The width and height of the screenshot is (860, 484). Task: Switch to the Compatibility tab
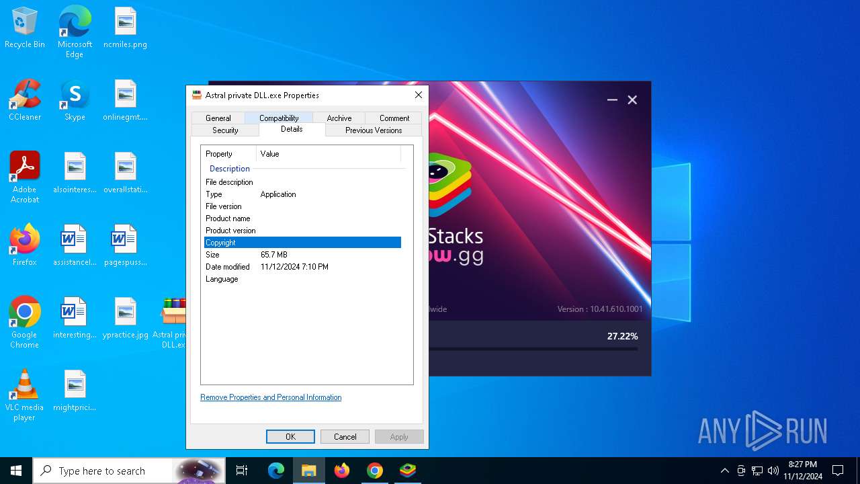point(279,118)
